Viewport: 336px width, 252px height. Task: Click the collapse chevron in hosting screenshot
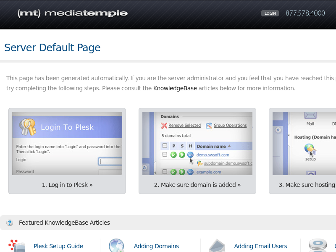click(x=278, y=130)
